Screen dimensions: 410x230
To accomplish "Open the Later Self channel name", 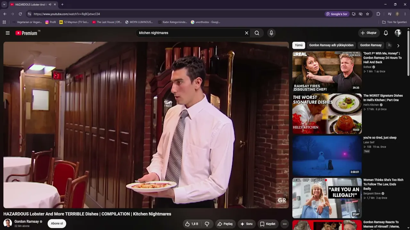I will pyautogui.click(x=369, y=142).
